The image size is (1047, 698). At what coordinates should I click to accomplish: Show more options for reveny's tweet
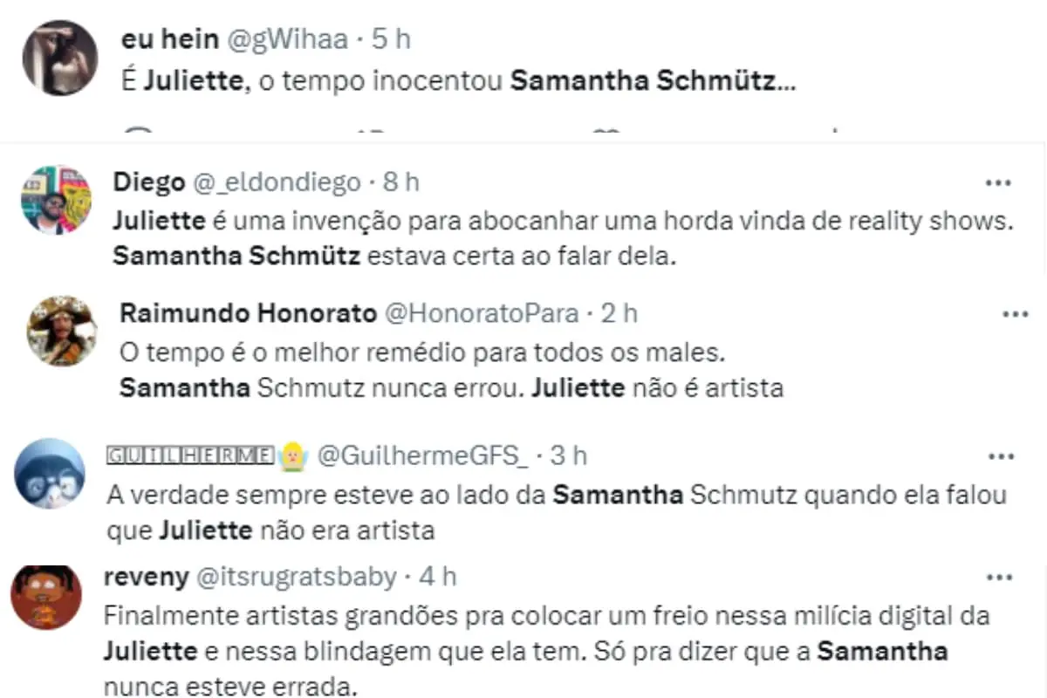[997, 577]
